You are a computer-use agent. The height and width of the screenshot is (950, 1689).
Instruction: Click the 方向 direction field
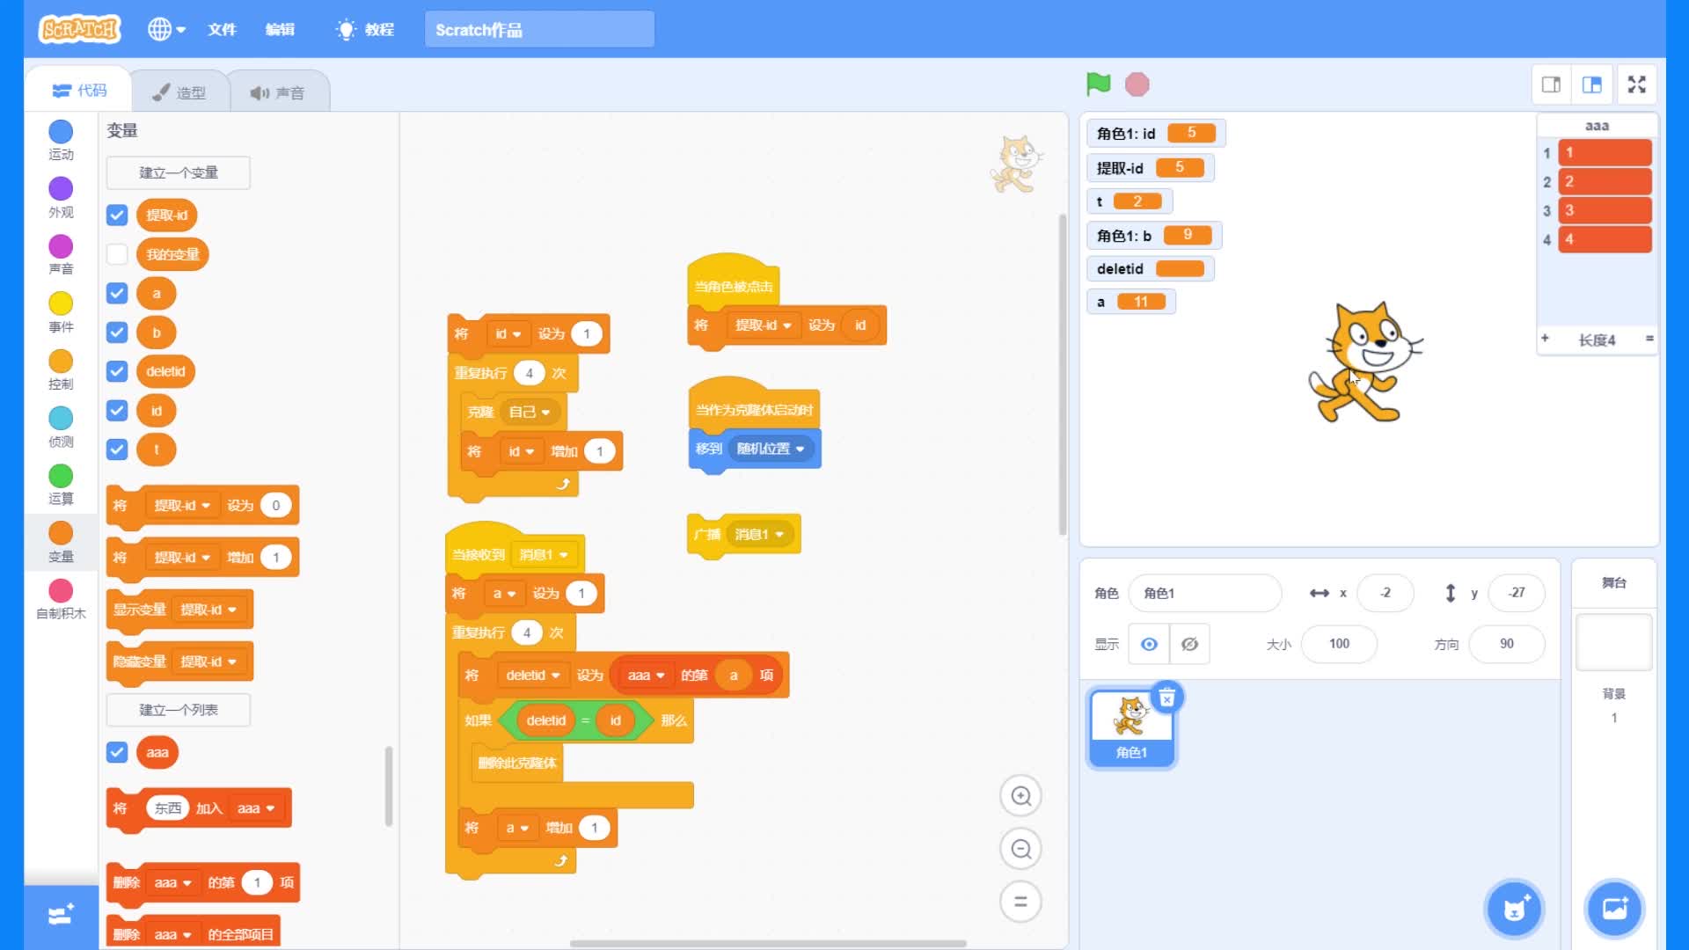(1507, 644)
